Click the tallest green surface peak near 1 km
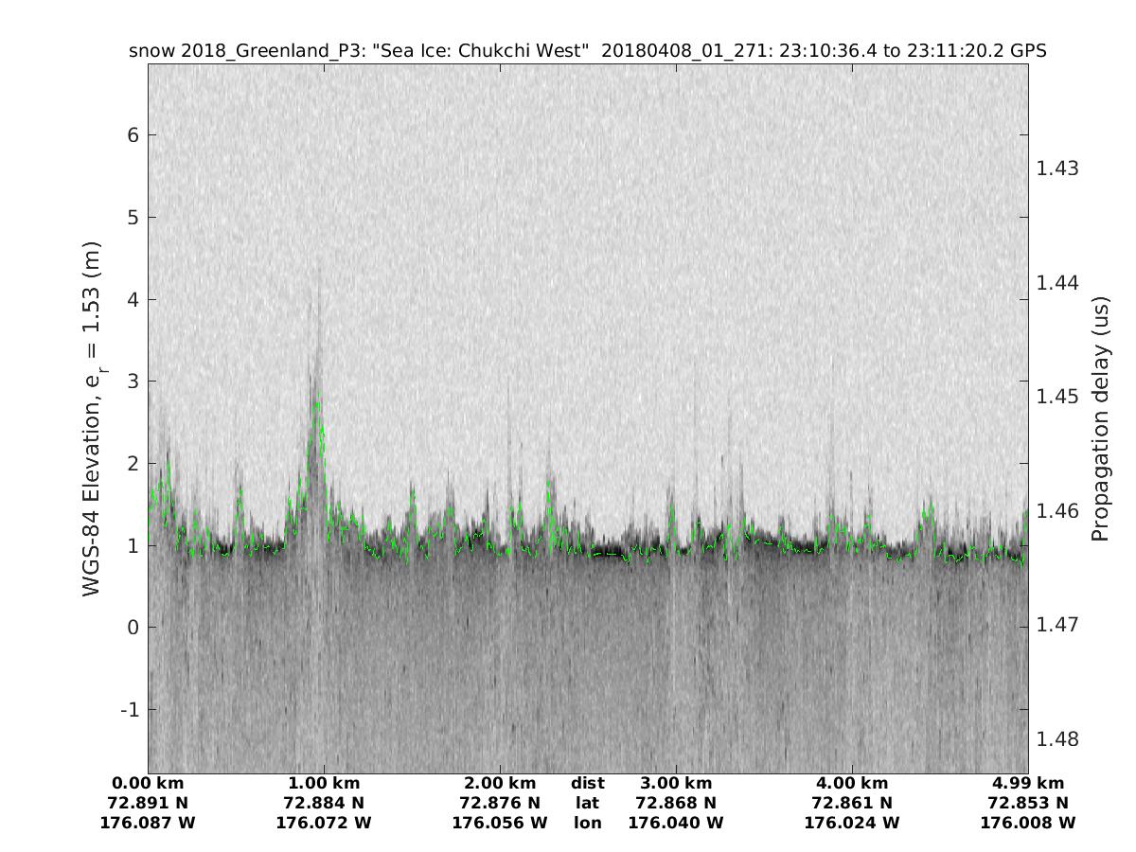 coord(317,396)
